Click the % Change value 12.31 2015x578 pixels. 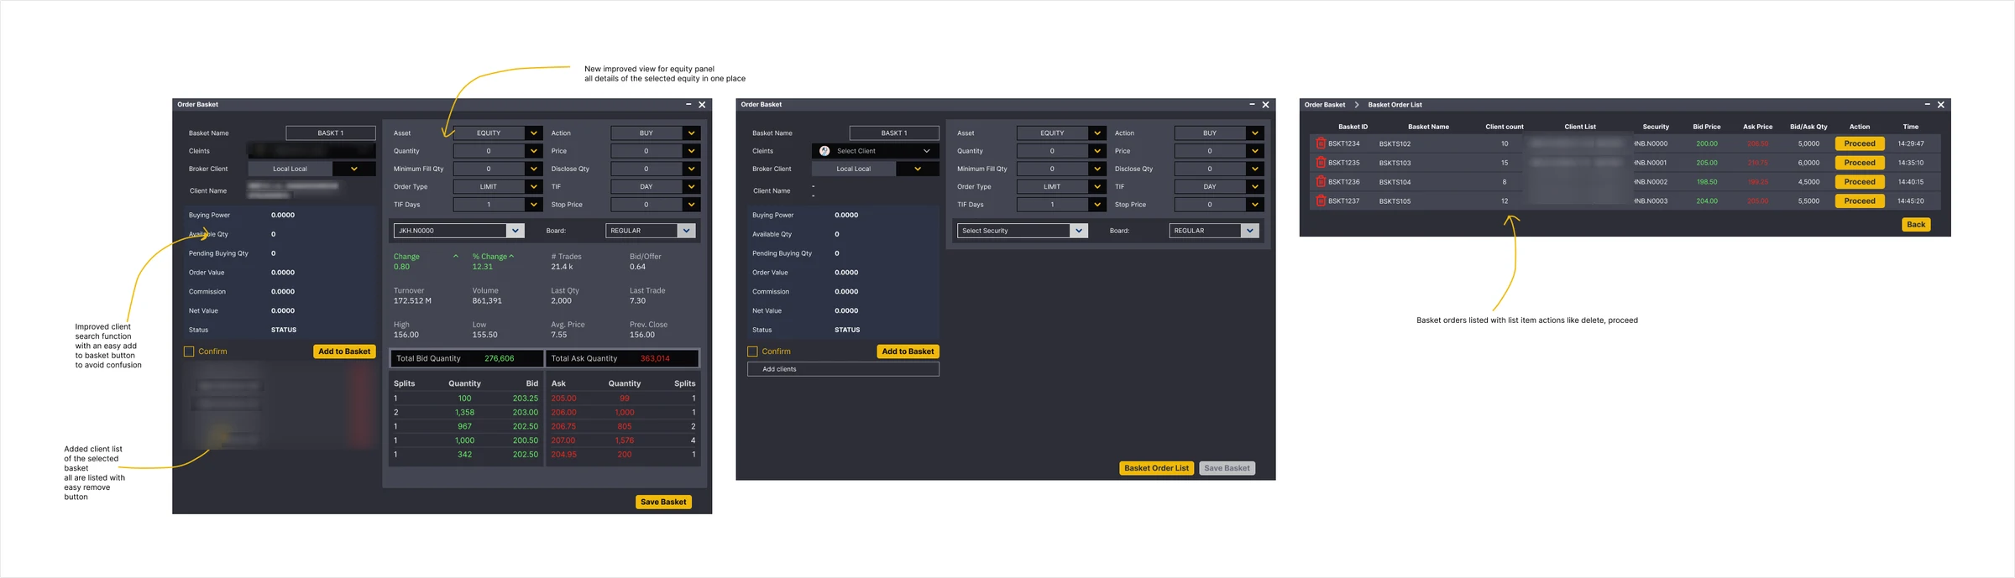482,267
